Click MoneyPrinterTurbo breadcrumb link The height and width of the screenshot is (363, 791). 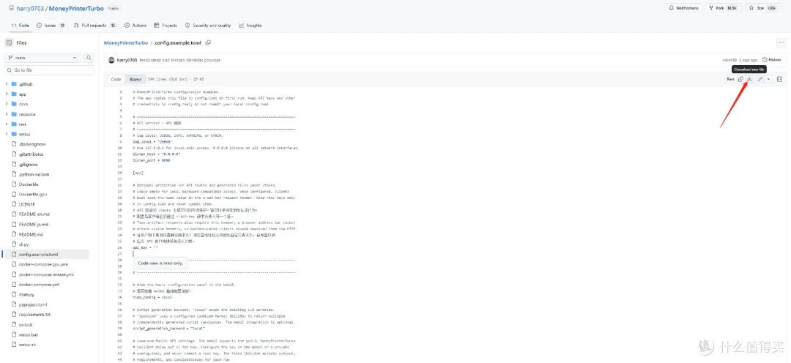[x=126, y=43]
